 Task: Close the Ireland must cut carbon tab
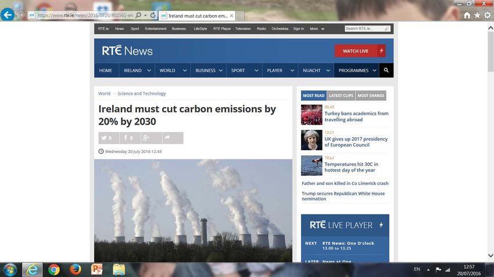click(x=231, y=16)
